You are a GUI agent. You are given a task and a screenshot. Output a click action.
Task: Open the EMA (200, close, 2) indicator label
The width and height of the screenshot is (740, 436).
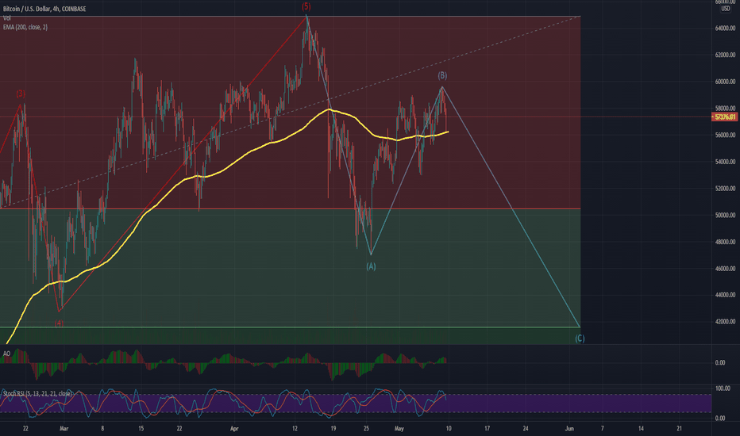(x=25, y=27)
